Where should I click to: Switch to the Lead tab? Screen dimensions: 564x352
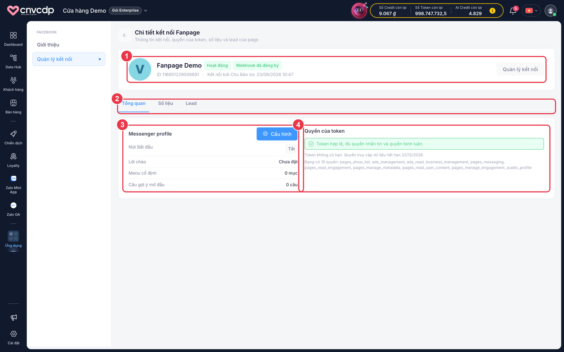(191, 103)
